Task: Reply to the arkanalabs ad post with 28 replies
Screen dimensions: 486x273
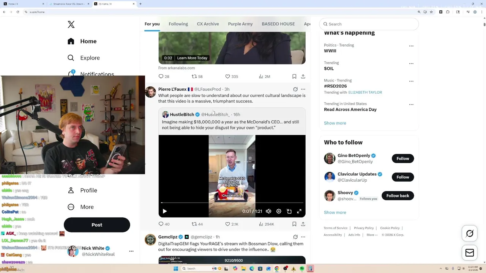Action: pos(164,77)
